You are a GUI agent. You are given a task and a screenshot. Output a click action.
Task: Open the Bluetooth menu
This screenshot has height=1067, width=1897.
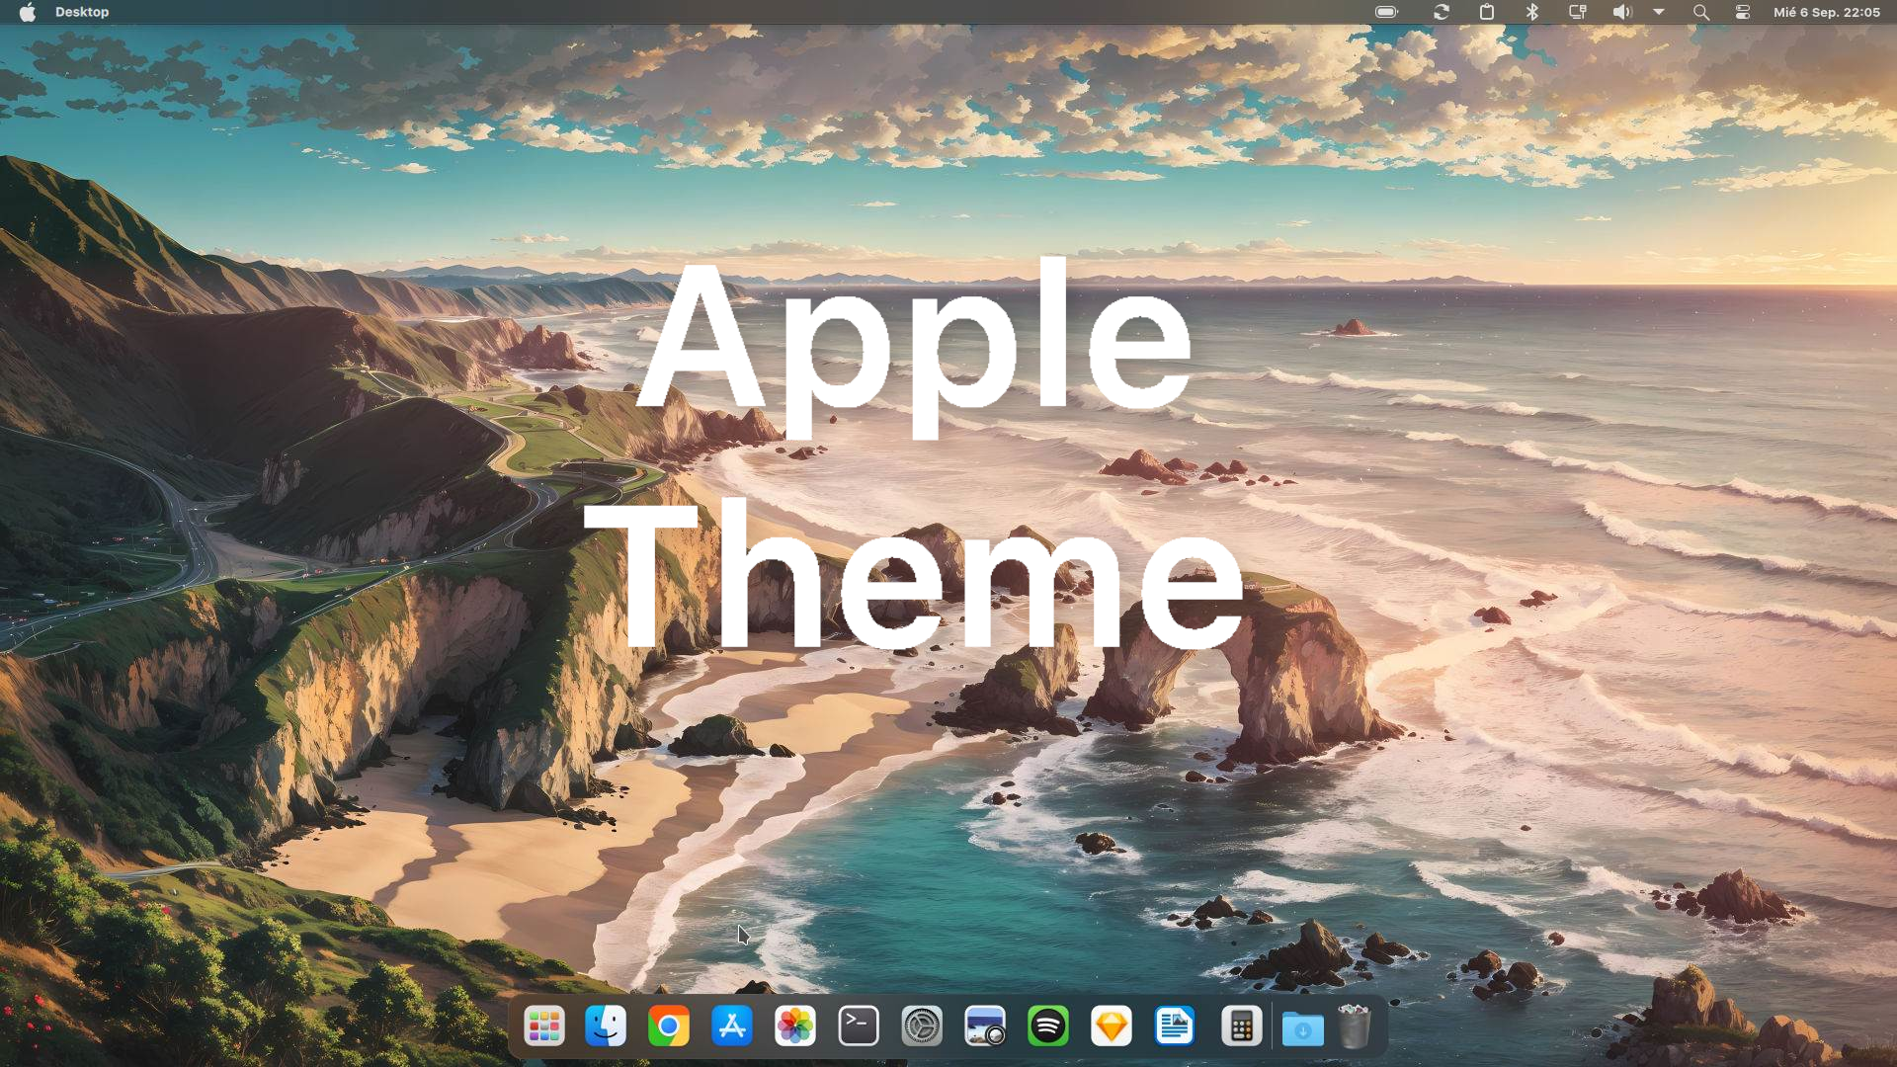[x=1532, y=12]
